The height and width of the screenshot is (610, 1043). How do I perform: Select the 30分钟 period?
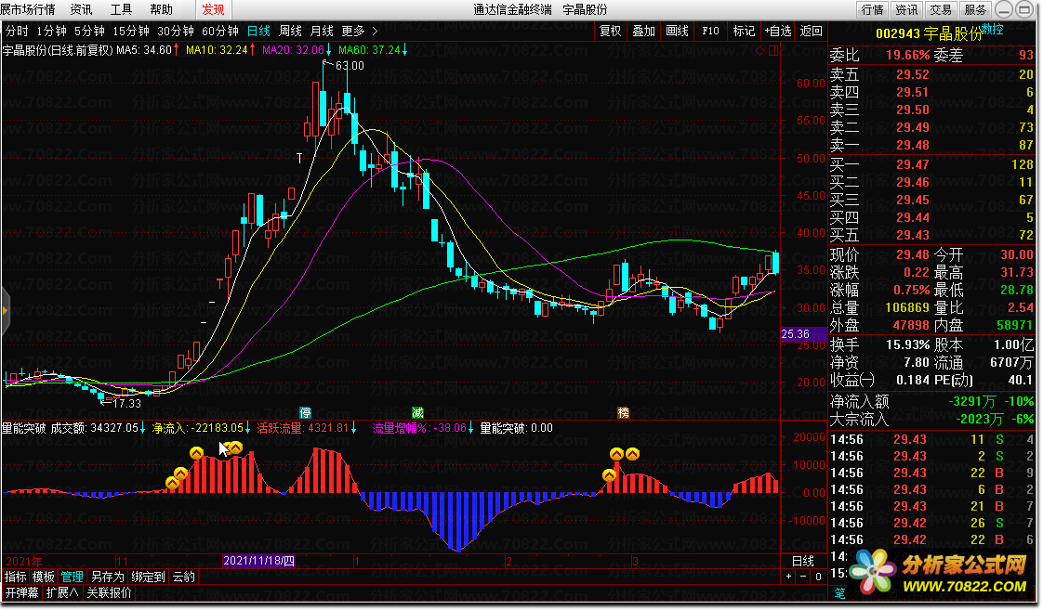click(175, 32)
